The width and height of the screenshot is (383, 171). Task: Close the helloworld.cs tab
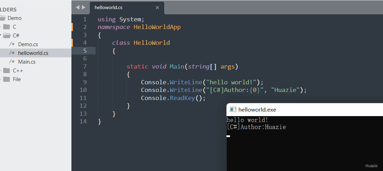coord(157,8)
